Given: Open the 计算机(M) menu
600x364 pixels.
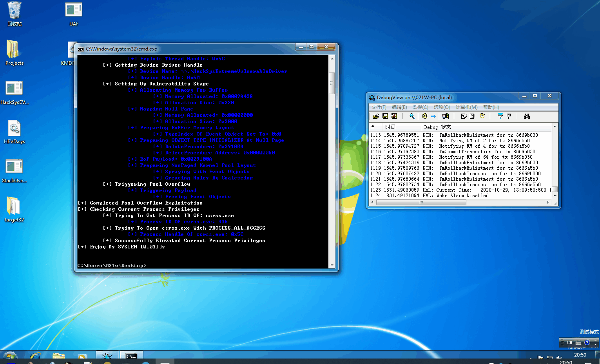Looking at the screenshot, I should pos(466,107).
